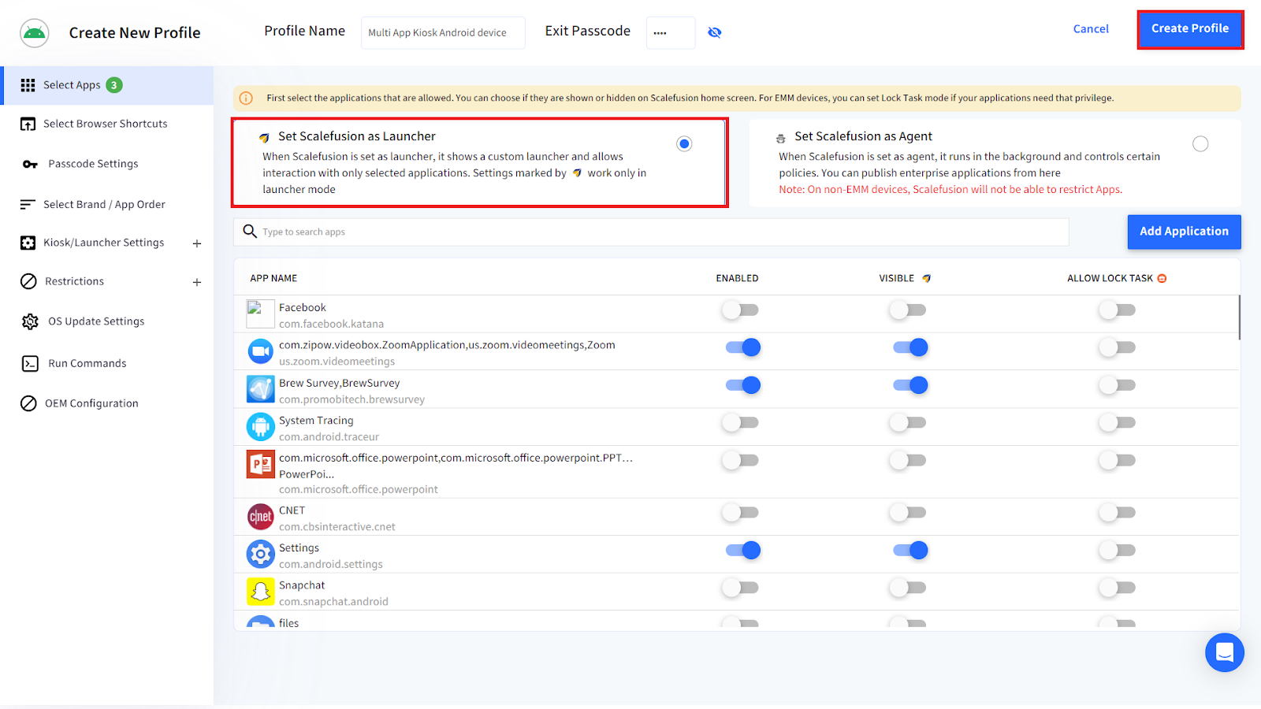
Task: Click the search magnifier icon
Action: (250, 231)
